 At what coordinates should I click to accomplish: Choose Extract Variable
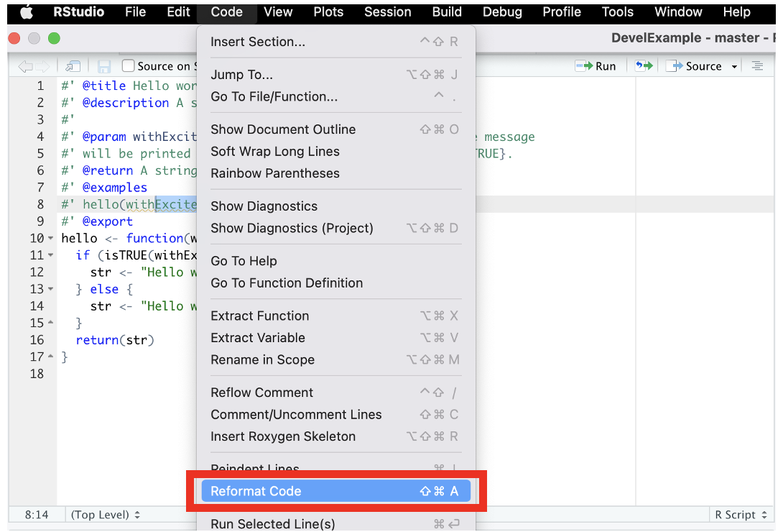(335, 339)
